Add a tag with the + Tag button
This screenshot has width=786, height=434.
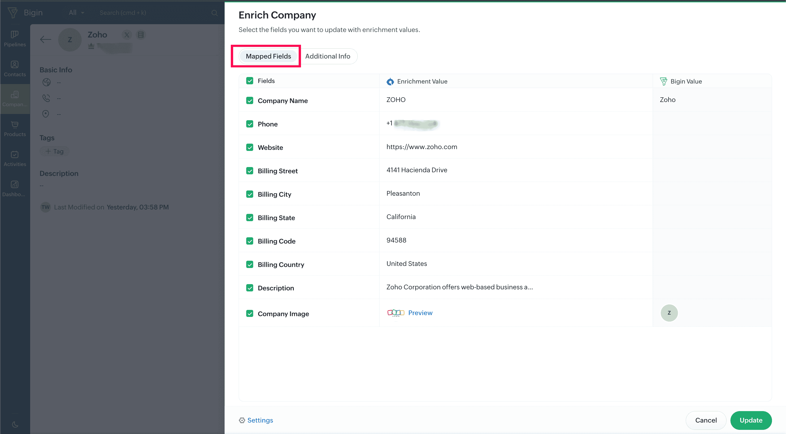pos(55,151)
